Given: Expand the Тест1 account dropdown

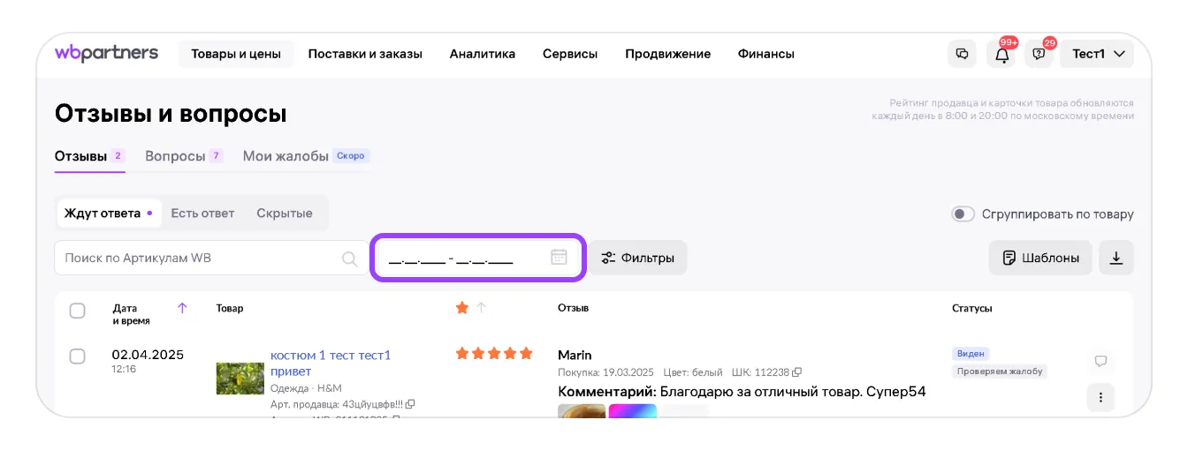Looking at the screenshot, I should [1097, 54].
